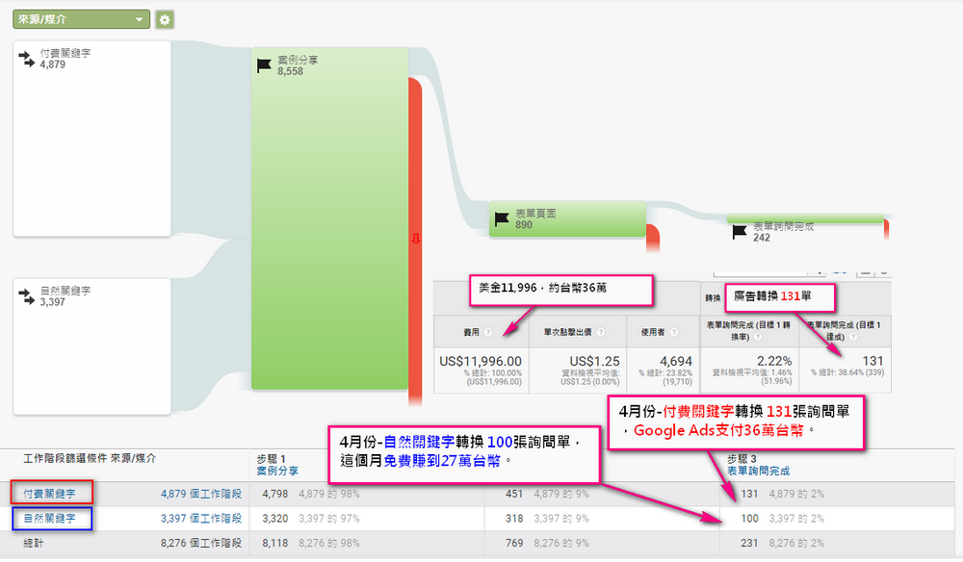Open the 案例分享 link under 步驟 1
963x562 pixels.
point(277,471)
